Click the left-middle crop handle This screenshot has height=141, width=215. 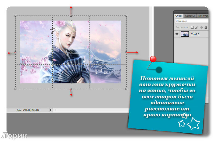[x=16, y=52]
